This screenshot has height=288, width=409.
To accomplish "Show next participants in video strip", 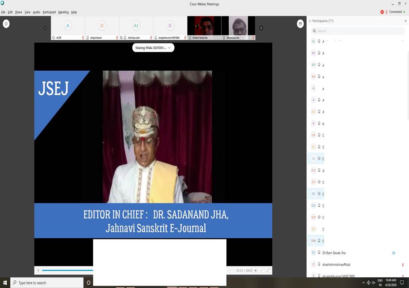I will click(261, 28).
